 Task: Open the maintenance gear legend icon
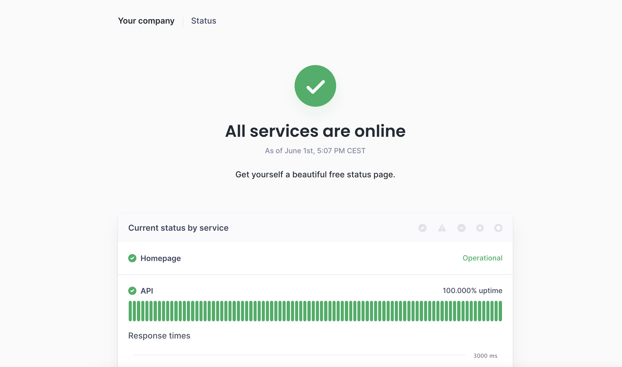click(x=480, y=228)
